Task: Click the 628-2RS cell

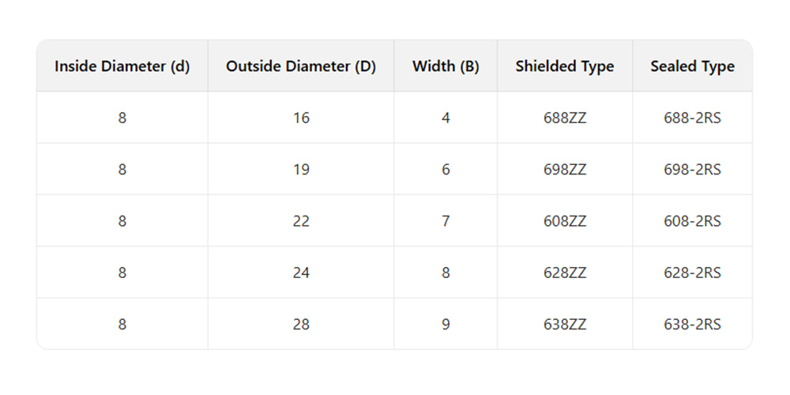Action: pos(692,273)
